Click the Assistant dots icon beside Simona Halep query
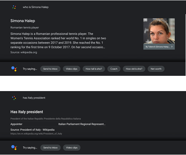This screenshot has height=155, width=186. coord(14,7)
